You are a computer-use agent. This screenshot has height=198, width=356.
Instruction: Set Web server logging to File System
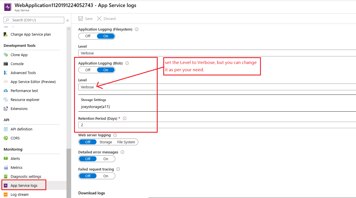pyautogui.click(x=126, y=142)
